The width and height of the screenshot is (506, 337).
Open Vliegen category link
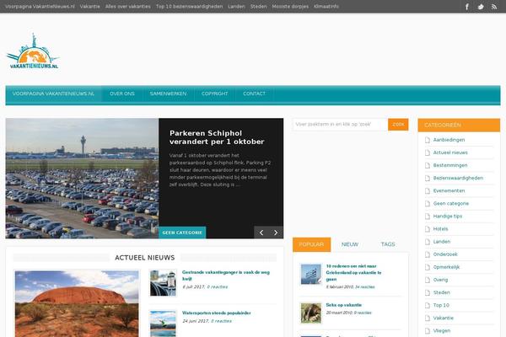441,330
